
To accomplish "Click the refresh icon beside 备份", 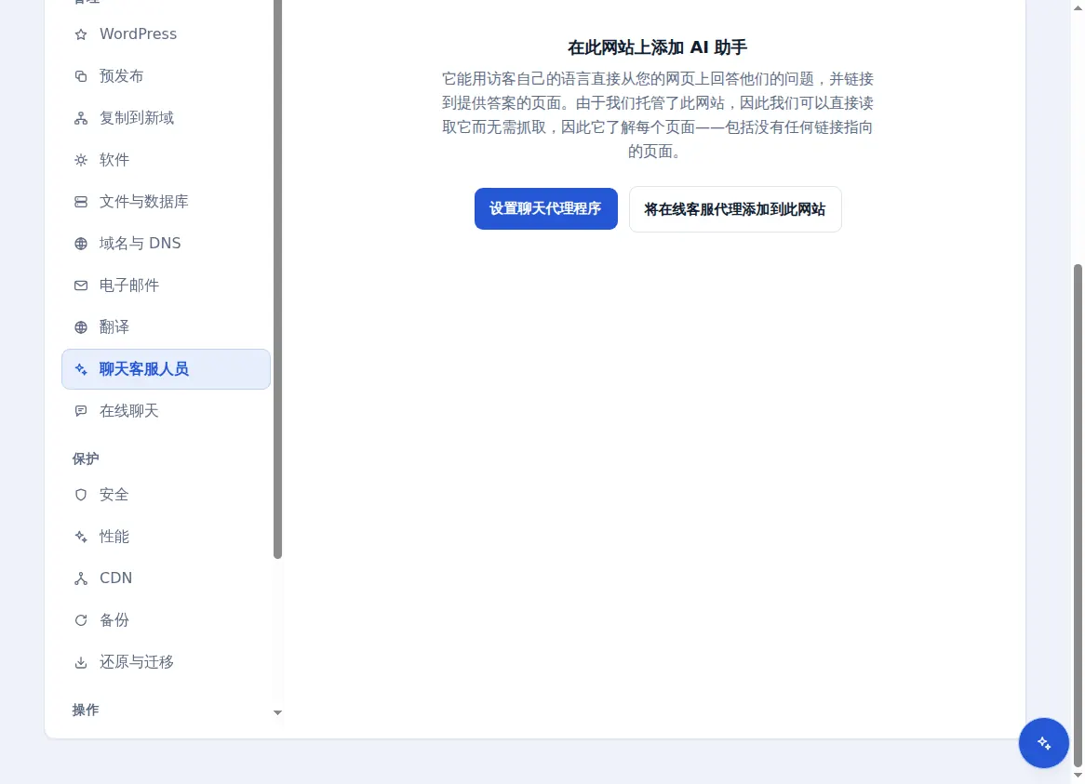I will [x=81, y=620].
